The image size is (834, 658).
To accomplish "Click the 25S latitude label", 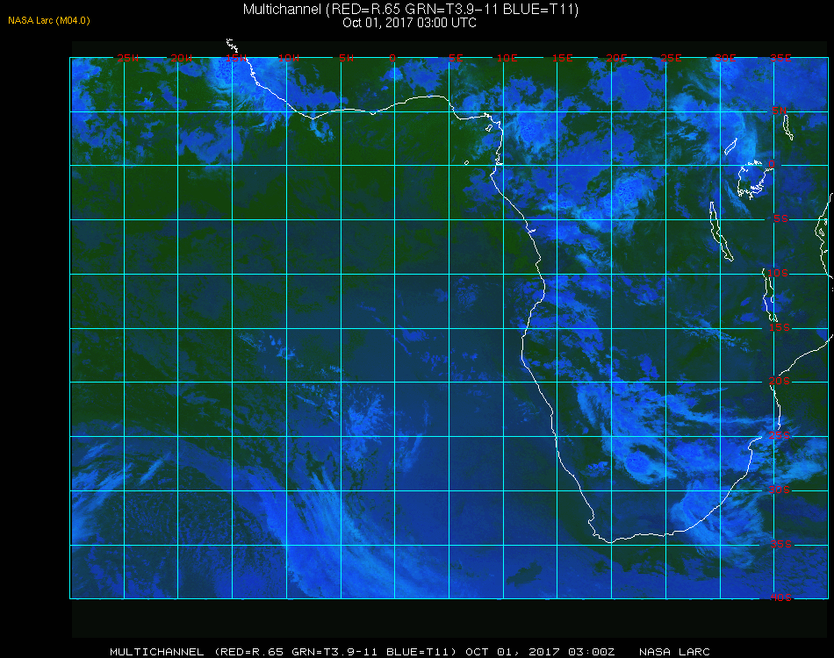I will click(780, 435).
